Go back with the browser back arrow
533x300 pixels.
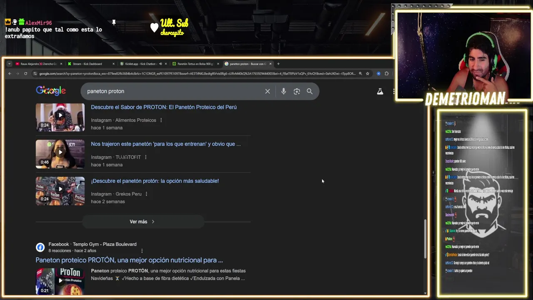10,74
